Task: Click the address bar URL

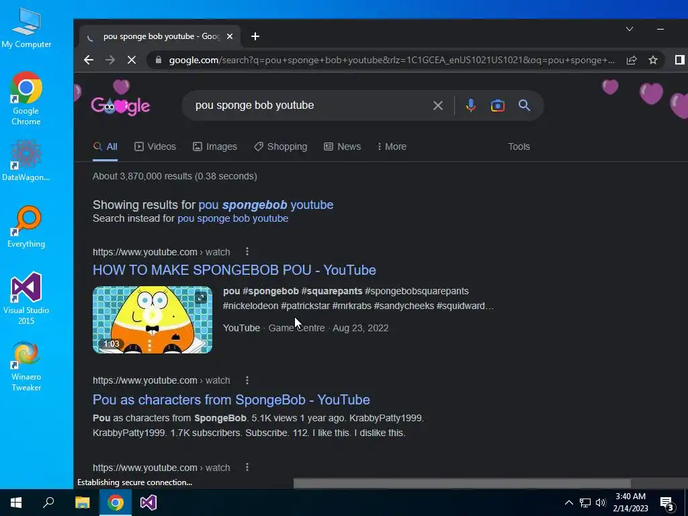Action: (x=392, y=60)
